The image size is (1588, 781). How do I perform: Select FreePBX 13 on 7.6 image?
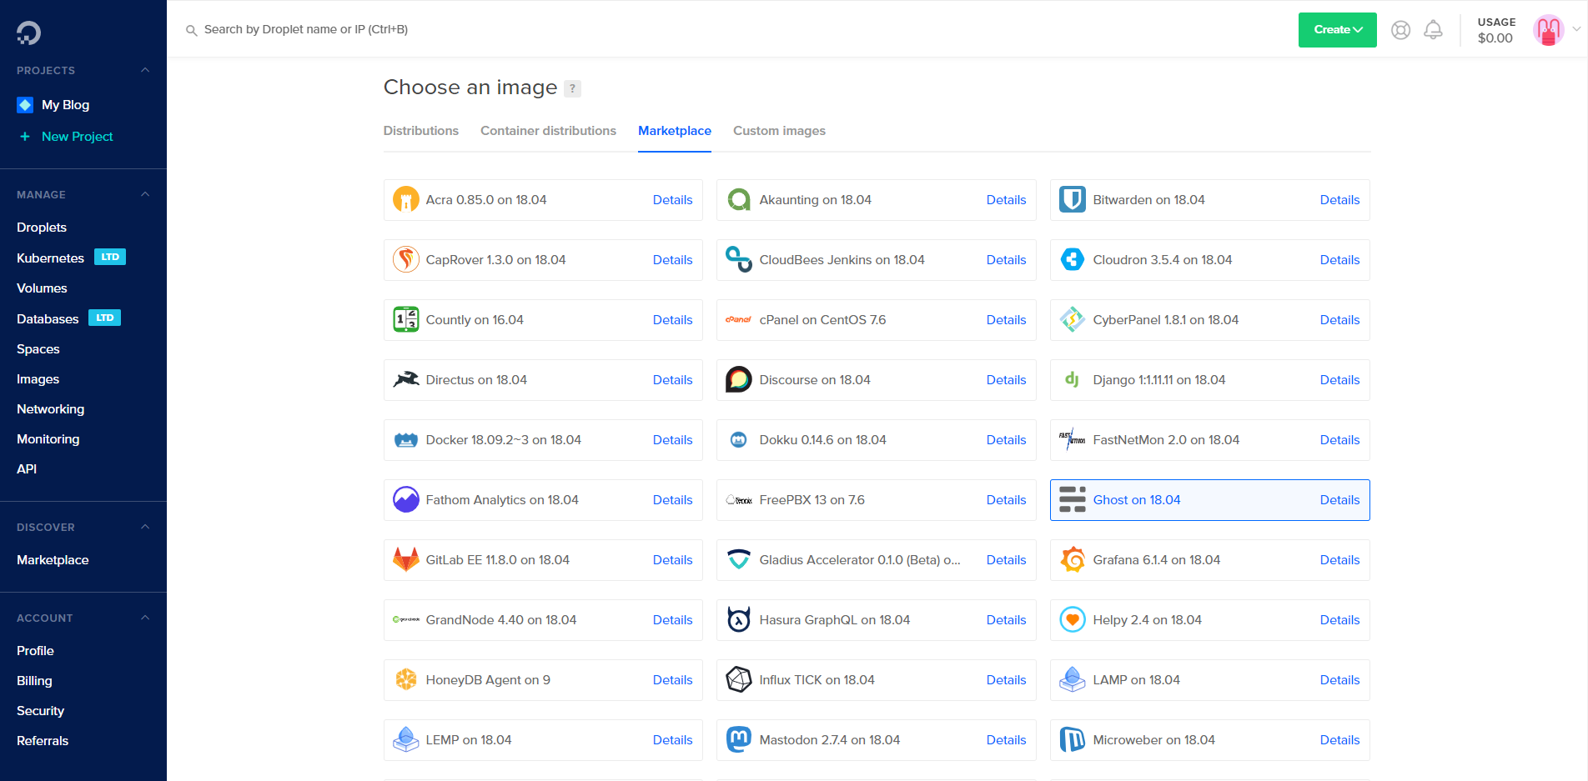click(x=876, y=500)
